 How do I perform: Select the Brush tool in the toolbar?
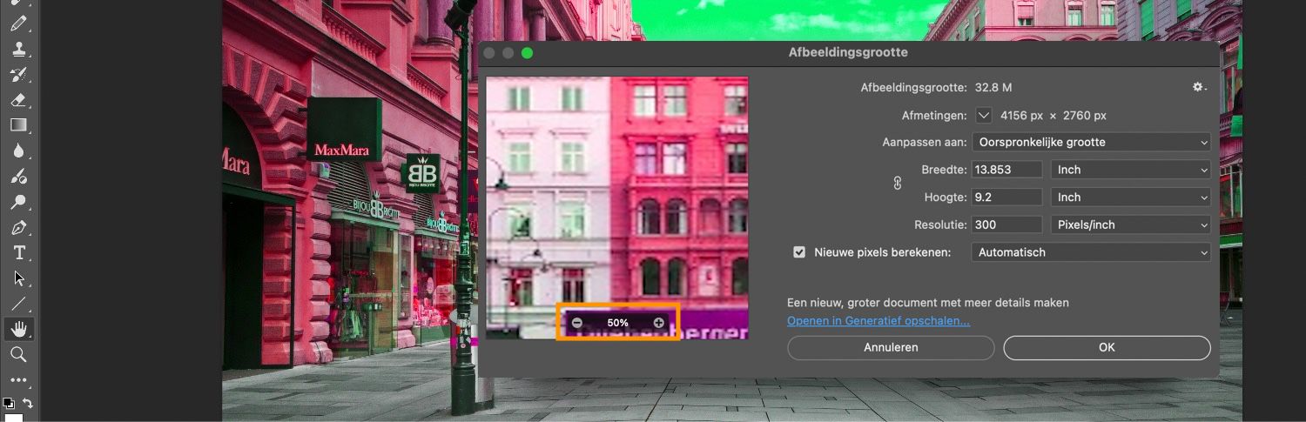(18, 23)
